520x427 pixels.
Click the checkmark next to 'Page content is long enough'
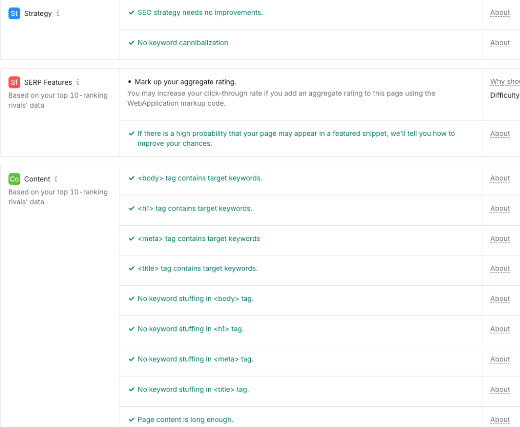(x=131, y=419)
